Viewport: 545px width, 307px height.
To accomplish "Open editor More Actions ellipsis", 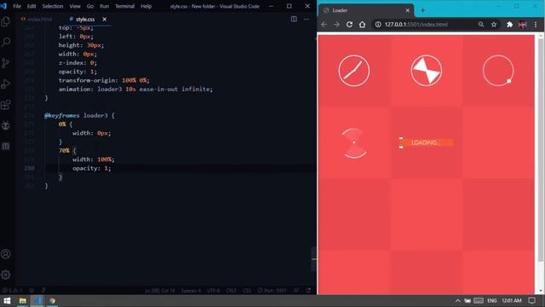I will [x=307, y=19].
